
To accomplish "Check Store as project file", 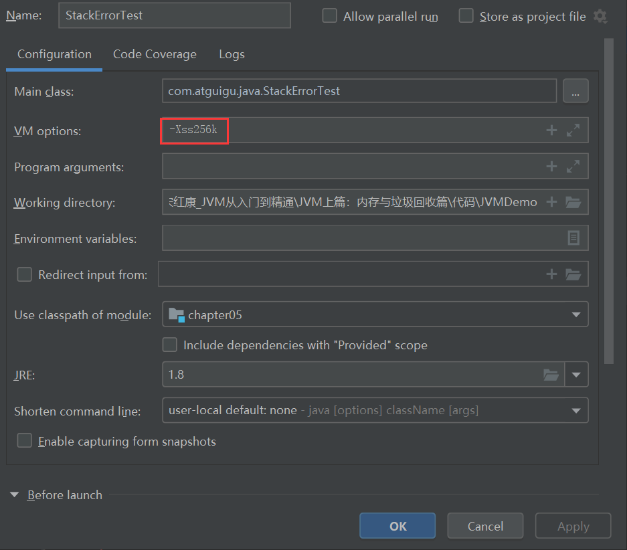I will (466, 16).
